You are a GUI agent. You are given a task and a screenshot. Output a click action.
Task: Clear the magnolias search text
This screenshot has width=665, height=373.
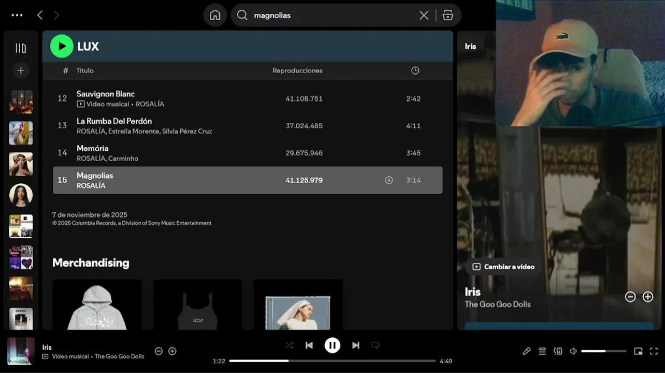[x=424, y=15]
